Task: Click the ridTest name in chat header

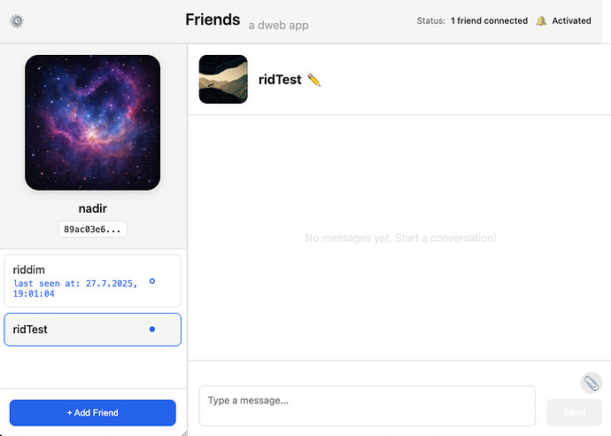Action: point(280,80)
